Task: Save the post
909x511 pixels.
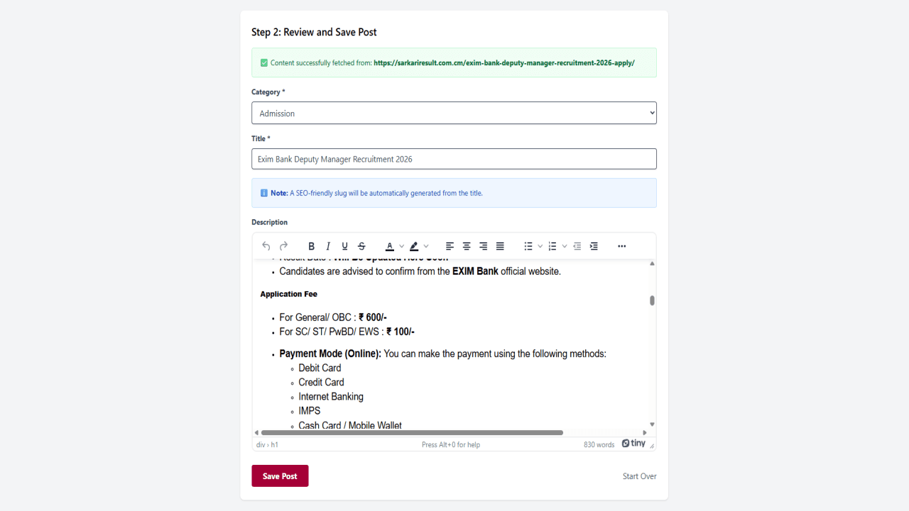Action: [280, 476]
